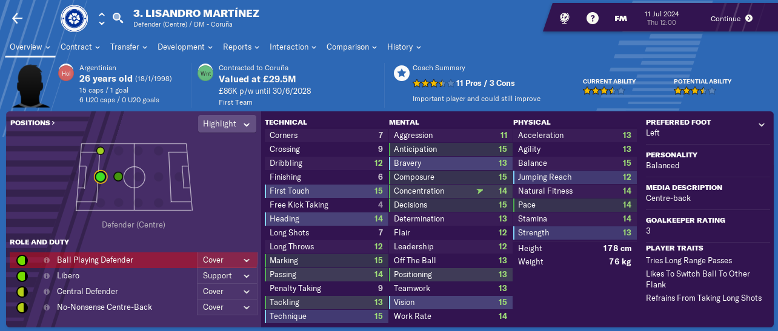This screenshot has width=778, height=331.
Task: Open the help question mark icon
Action: [593, 18]
